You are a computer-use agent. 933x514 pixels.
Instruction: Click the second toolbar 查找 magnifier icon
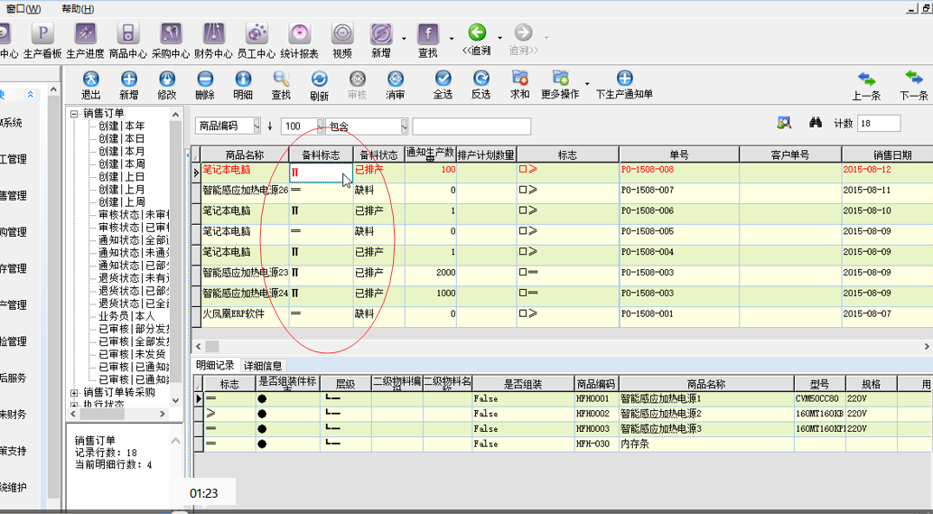click(281, 79)
